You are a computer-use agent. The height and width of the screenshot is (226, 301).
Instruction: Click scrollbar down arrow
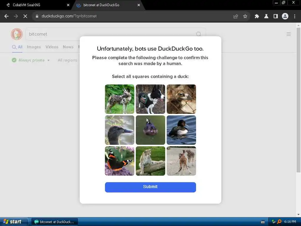pyautogui.click(x=299, y=215)
